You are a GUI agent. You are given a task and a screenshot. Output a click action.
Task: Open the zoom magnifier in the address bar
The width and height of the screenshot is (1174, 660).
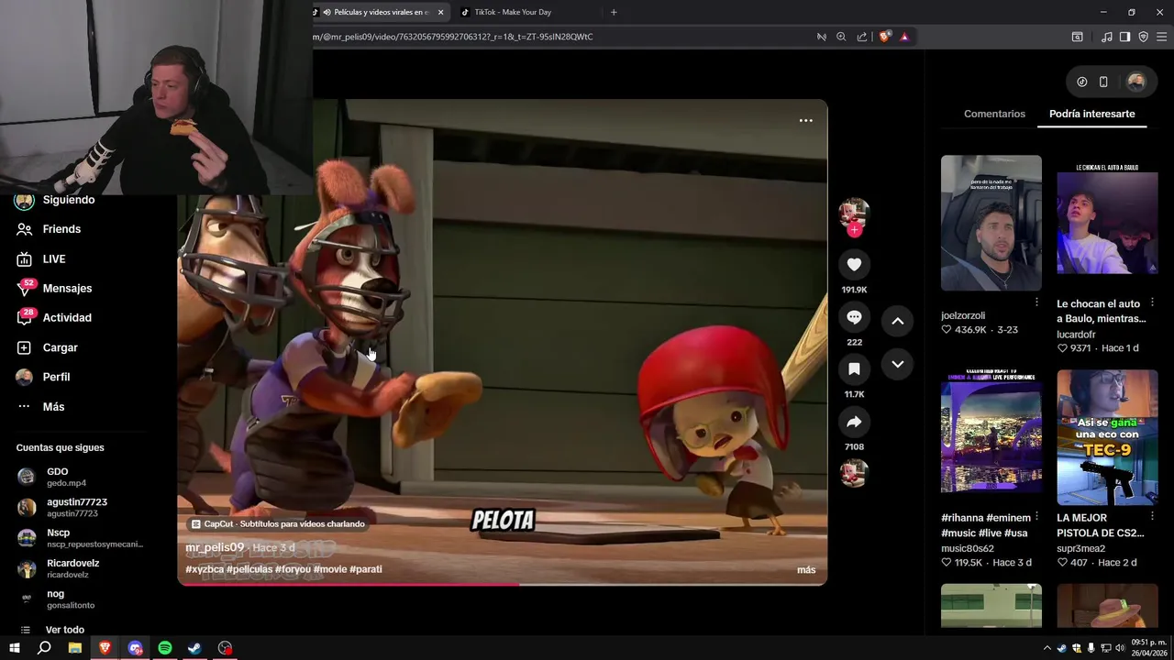coord(841,37)
